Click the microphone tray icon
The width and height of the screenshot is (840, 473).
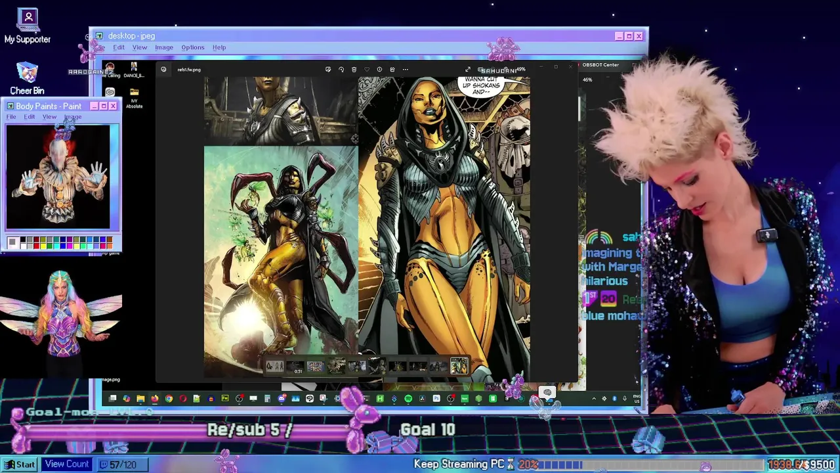625,398
